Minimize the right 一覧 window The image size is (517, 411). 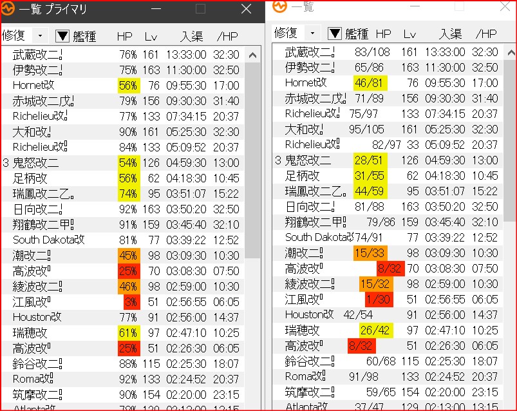click(427, 6)
